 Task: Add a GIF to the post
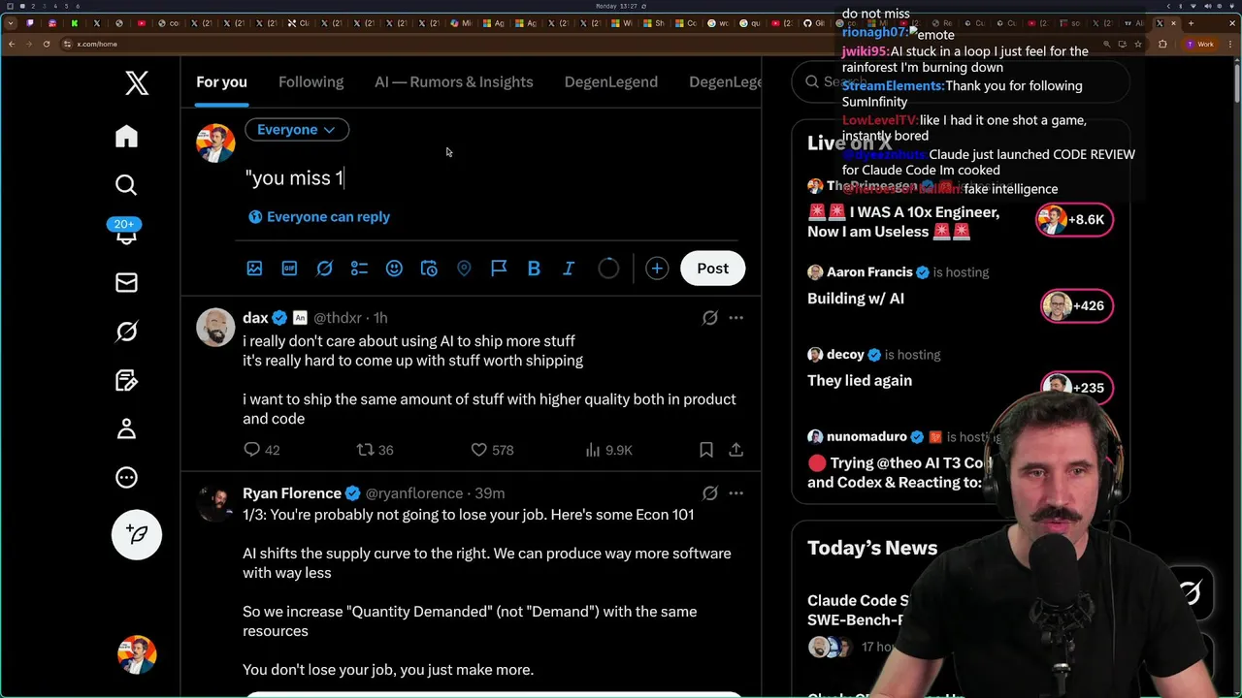coord(289,269)
